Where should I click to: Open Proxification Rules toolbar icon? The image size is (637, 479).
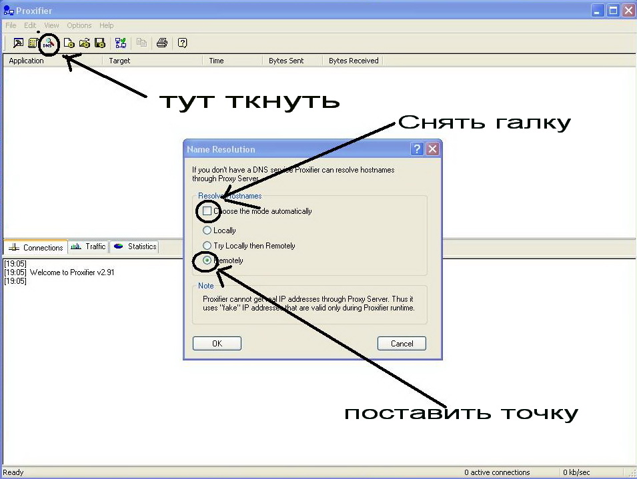pyautogui.click(x=33, y=43)
